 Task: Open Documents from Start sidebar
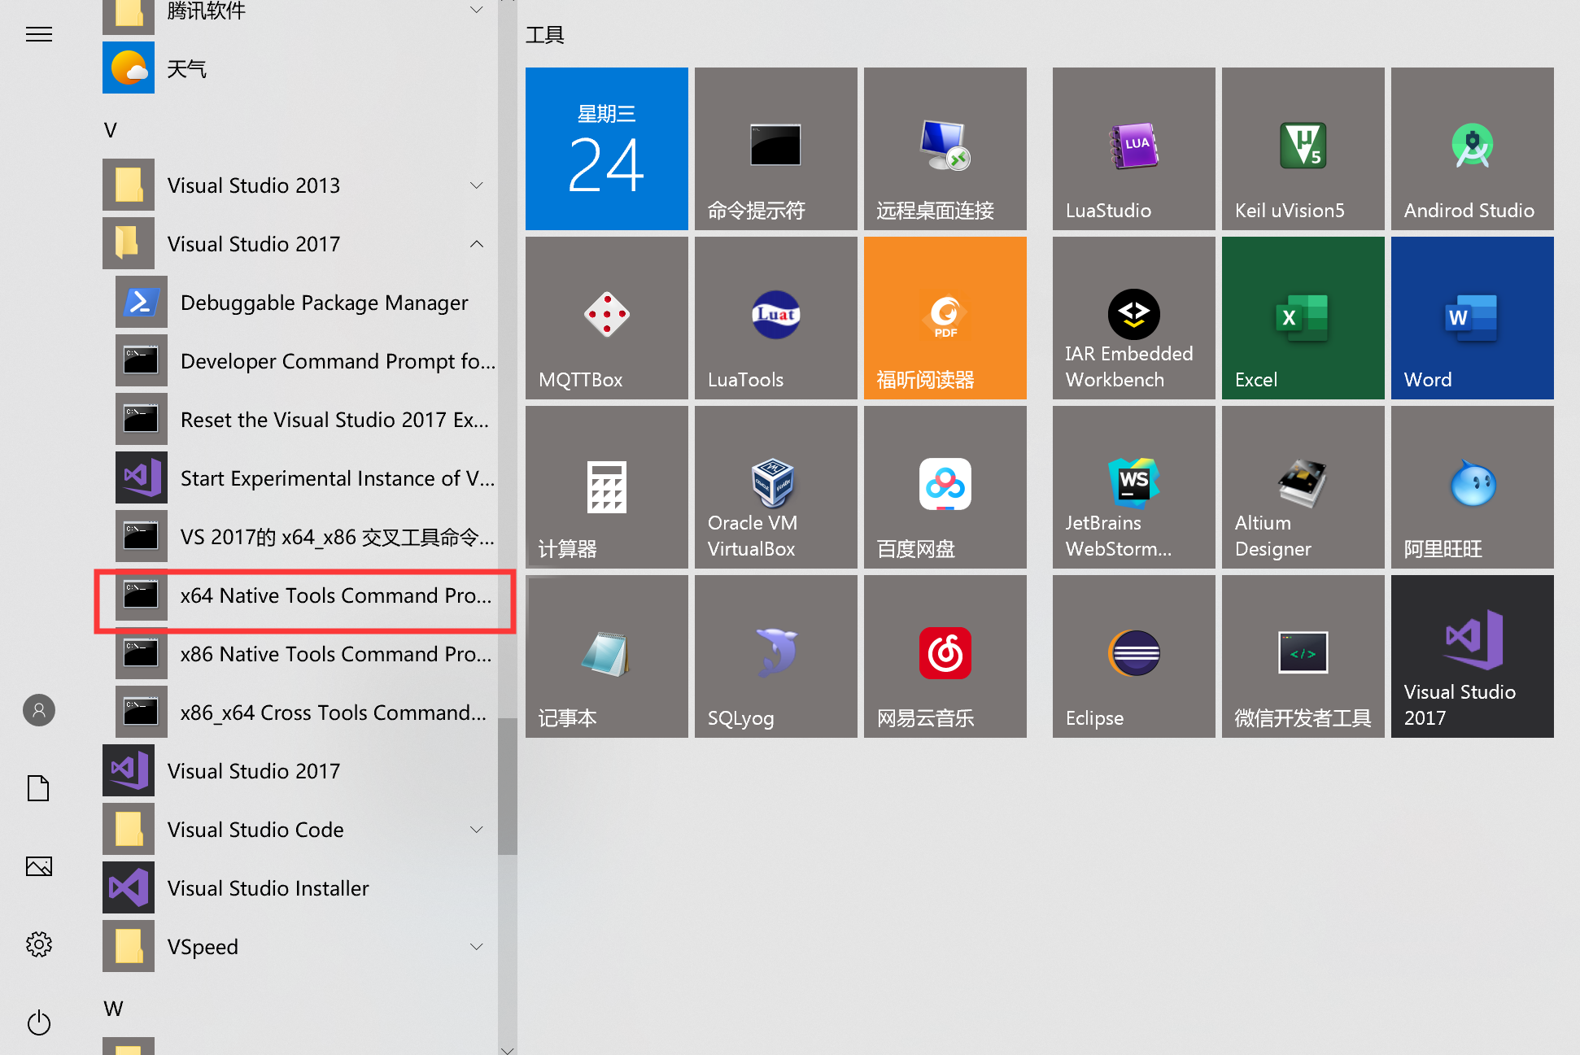tap(39, 788)
